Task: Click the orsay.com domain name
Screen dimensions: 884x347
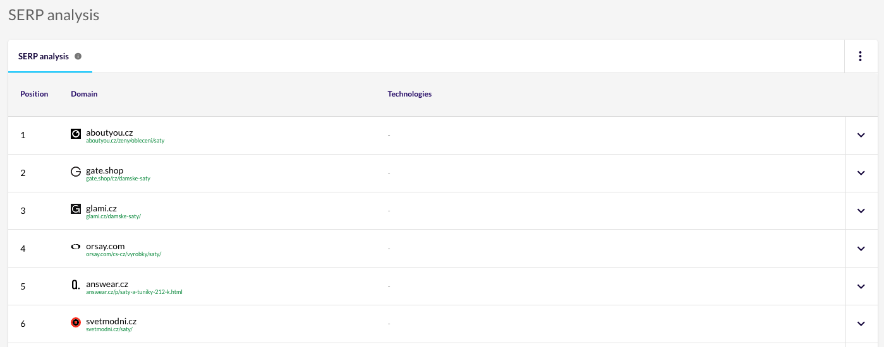Action: pos(106,246)
